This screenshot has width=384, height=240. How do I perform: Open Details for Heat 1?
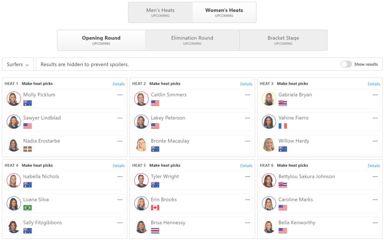pos(118,84)
